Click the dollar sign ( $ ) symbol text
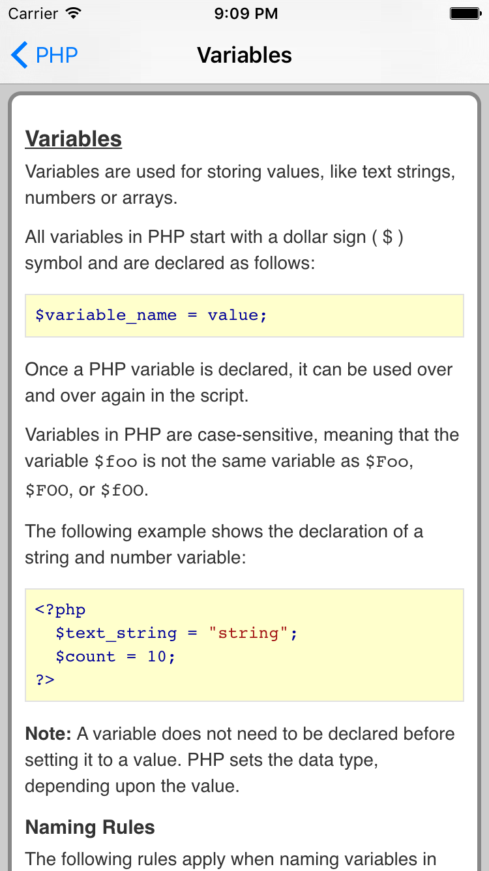This screenshot has height=871, width=489. (x=387, y=237)
